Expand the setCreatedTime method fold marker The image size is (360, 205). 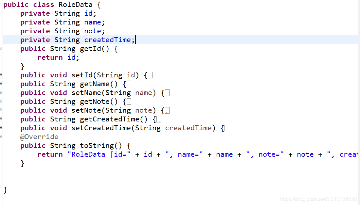pyautogui.click(x=1, y=128)
